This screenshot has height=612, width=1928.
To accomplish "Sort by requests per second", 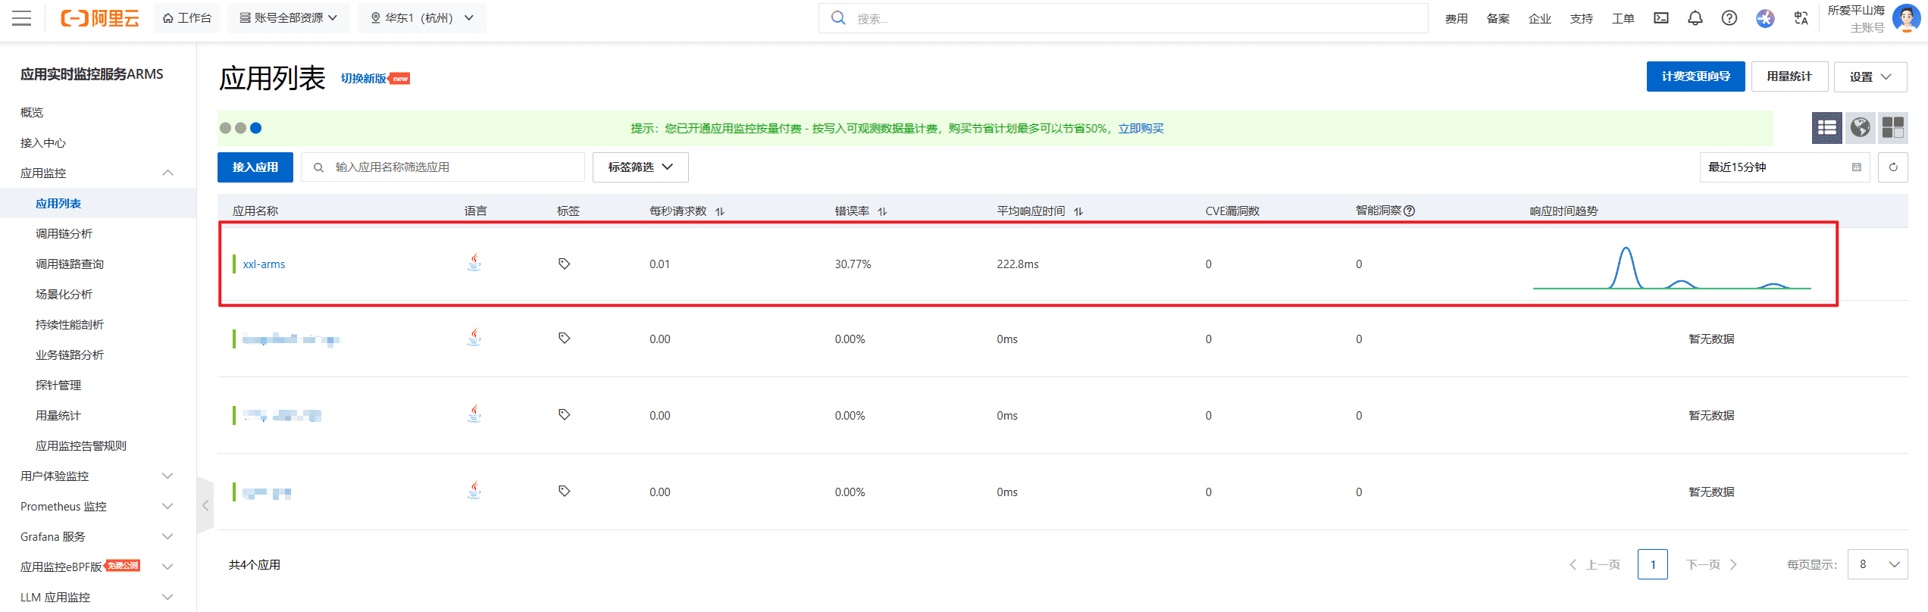I will [719, 211].
